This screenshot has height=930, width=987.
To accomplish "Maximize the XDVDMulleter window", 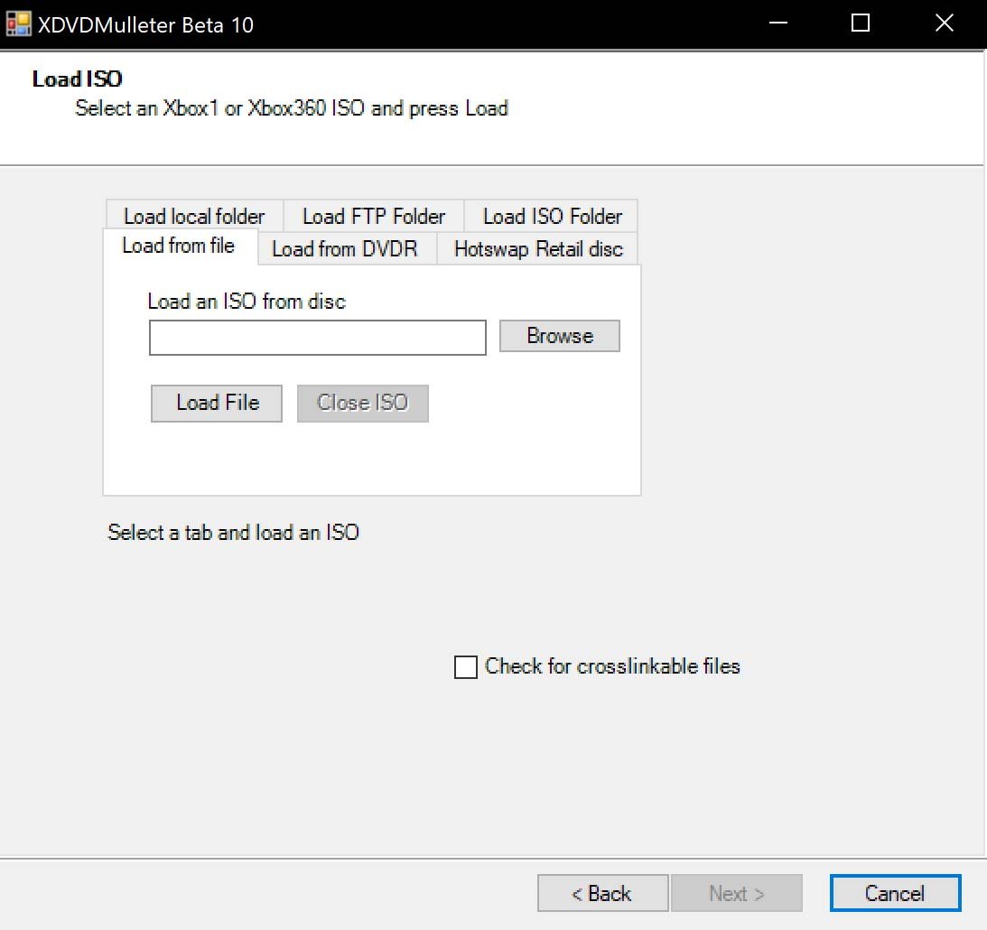I will pos(861,23).
